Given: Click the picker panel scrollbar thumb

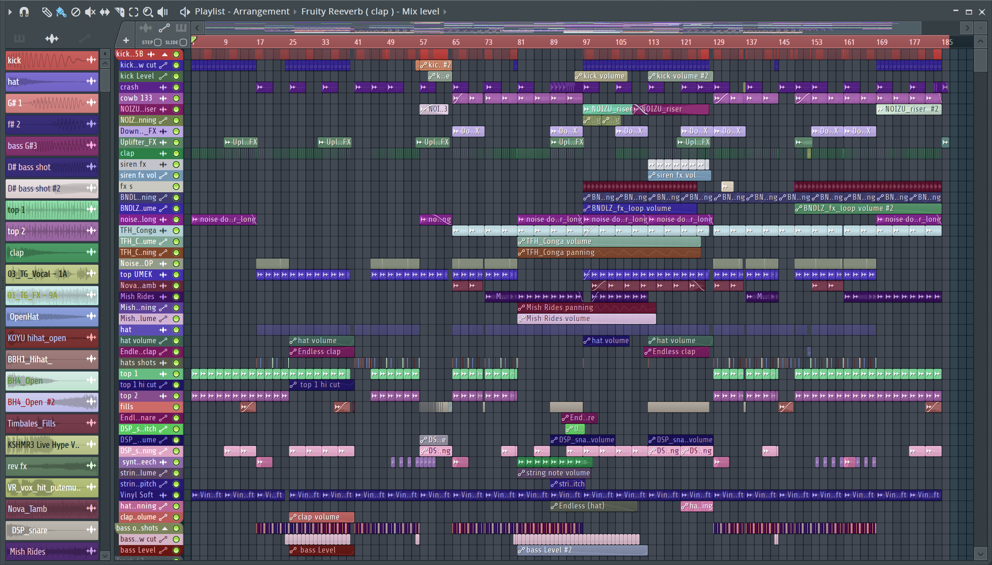Looking at the screenshot, I should coord(105,80).
